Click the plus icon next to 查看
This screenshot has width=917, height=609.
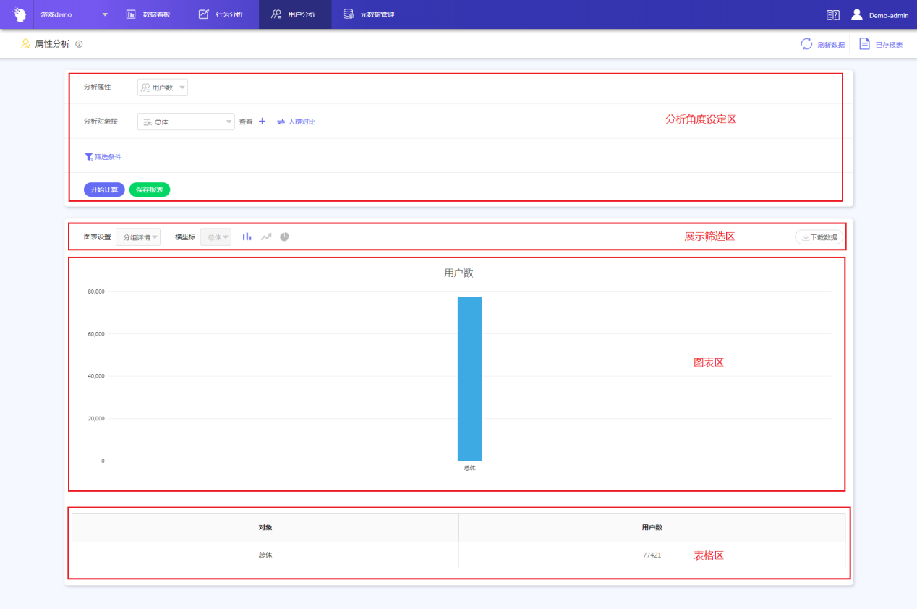(x=263, y=122)
